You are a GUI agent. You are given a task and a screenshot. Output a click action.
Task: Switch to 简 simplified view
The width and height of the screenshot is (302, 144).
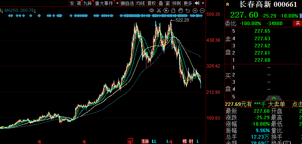(79, 3)
